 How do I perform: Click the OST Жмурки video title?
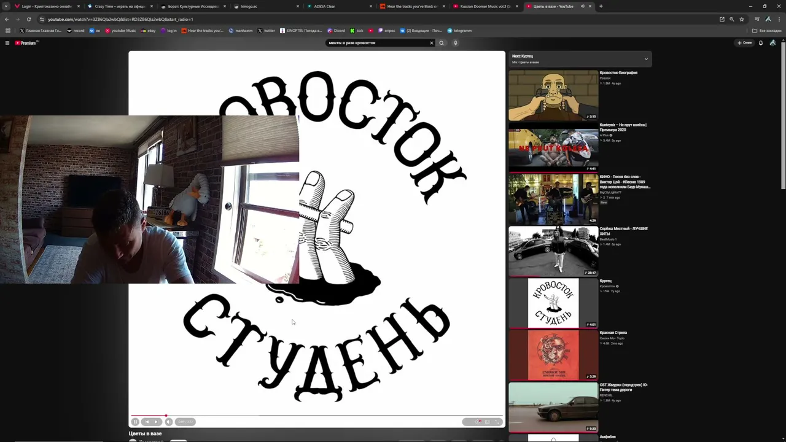click(623, 387)
